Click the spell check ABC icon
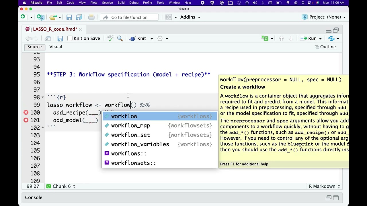Viewport: 367px width, 206px height. pos(110,38)
